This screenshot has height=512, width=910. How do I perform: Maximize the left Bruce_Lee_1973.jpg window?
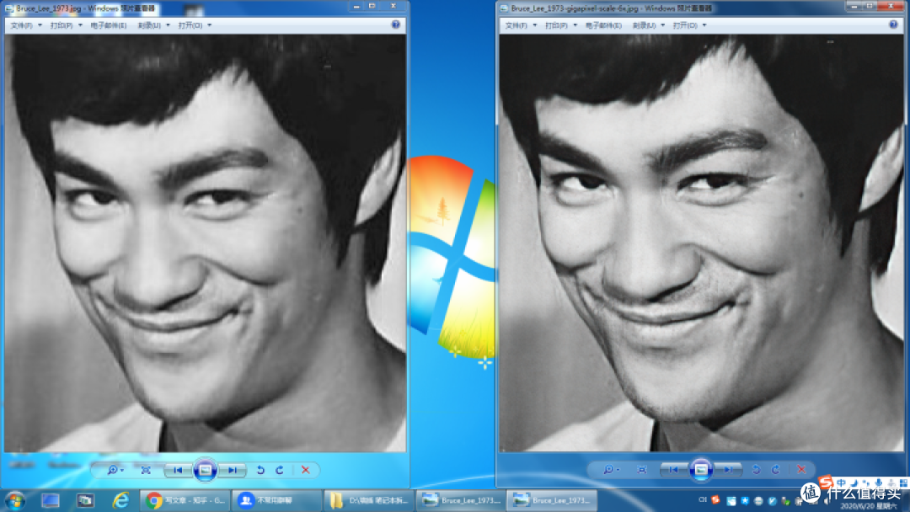pyautogui.click(x=372, y=6)
